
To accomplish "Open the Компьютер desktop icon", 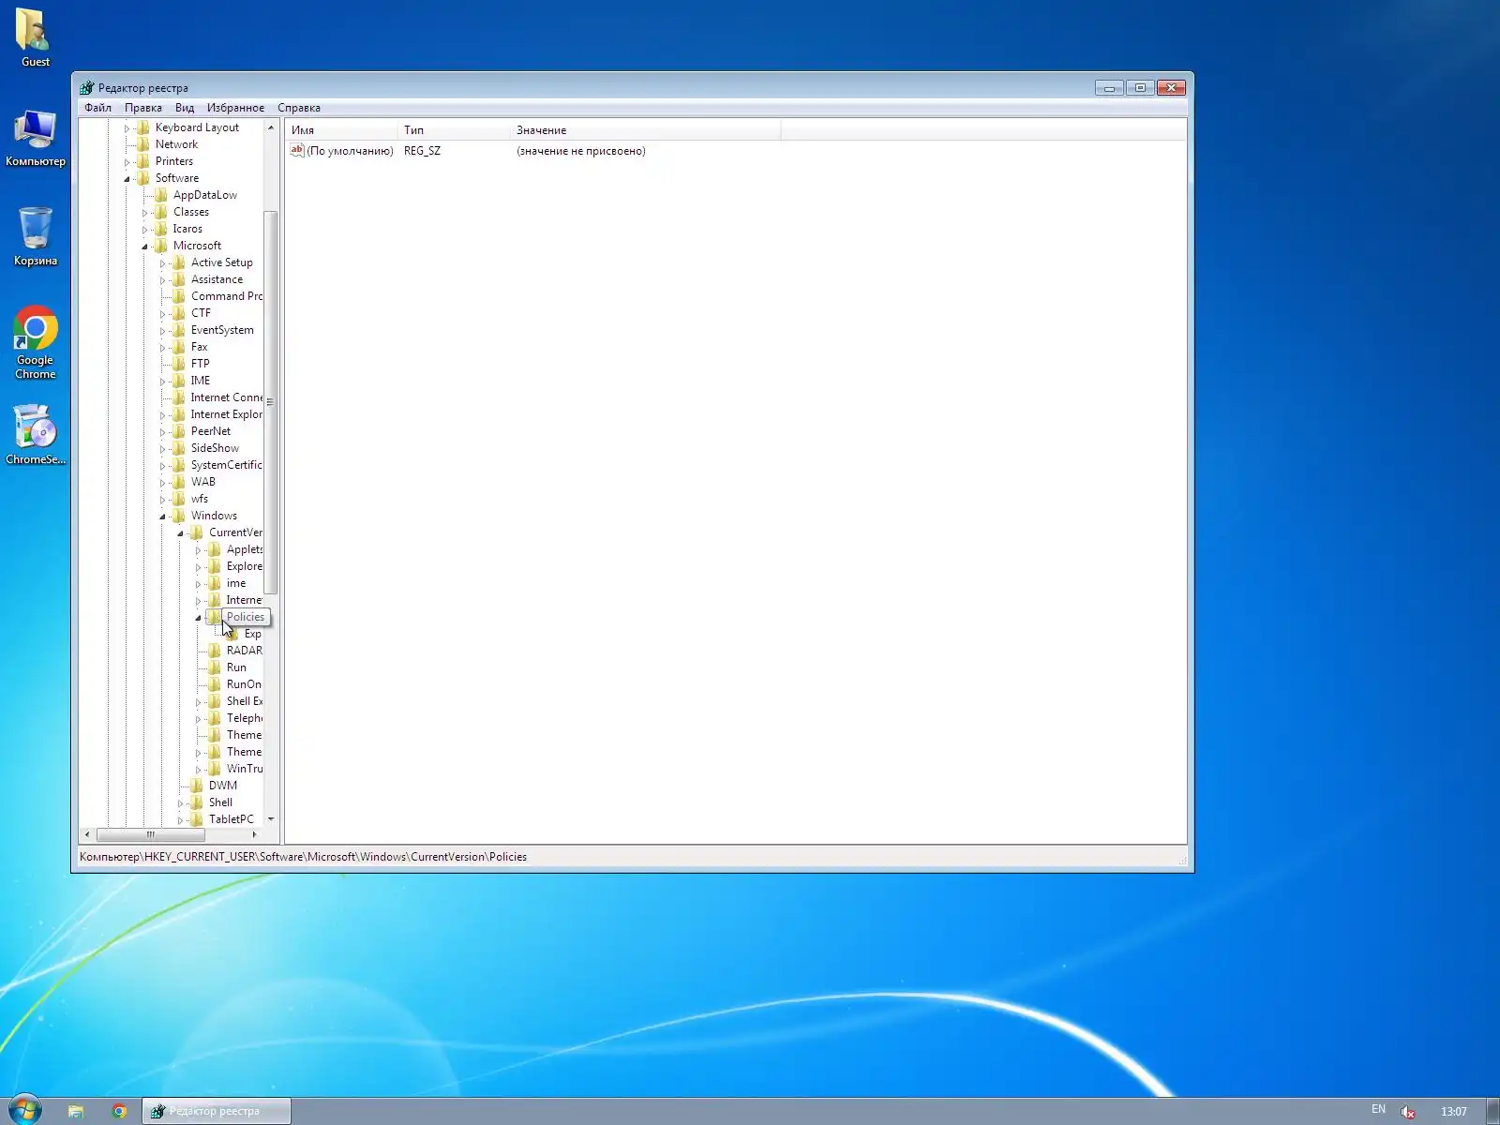I will pos(36,138).
